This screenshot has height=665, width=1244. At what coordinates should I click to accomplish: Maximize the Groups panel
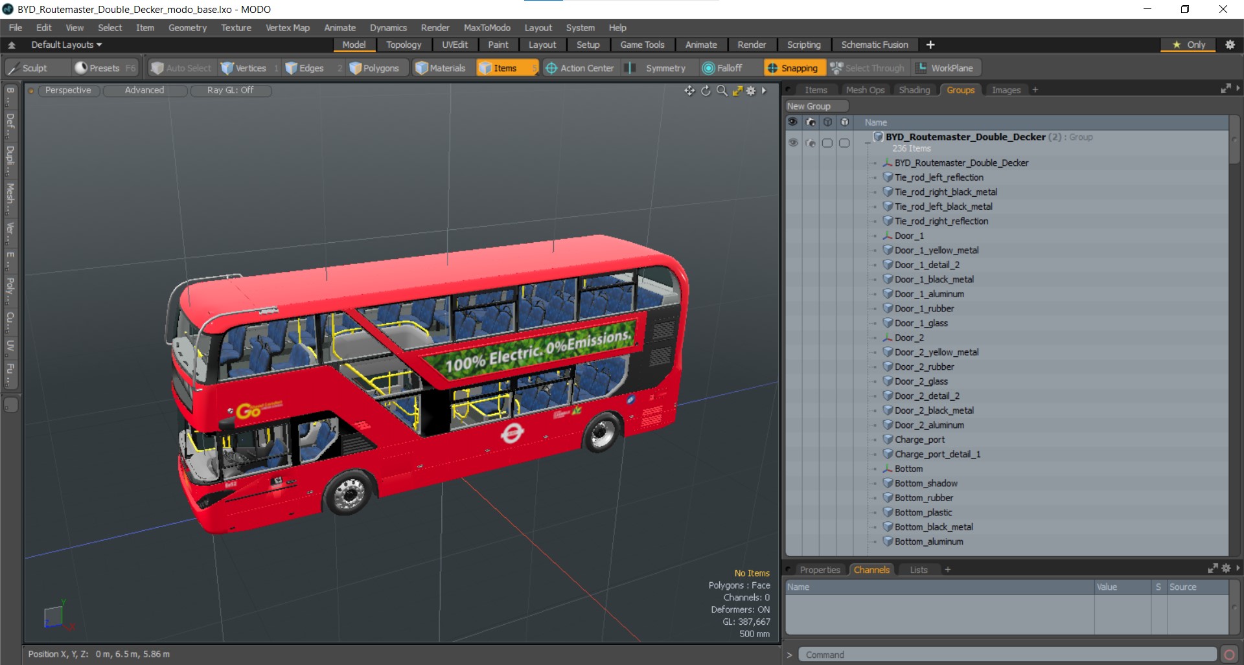tap(1226, 89)
